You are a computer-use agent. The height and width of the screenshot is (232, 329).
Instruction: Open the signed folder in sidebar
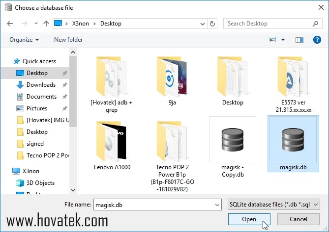[x=30, y=144]
